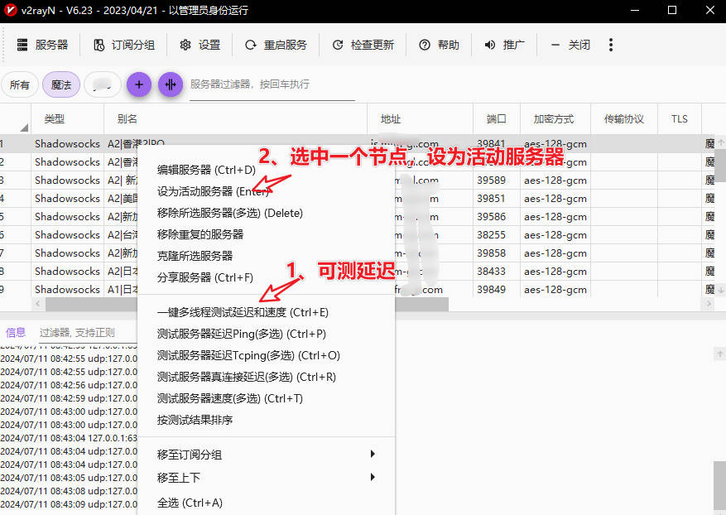The width and height of the screenshot is (726, 515).
Task: Click the 重启服务 refresh icon
Action: pyautogui.click(x=251, y=45)
